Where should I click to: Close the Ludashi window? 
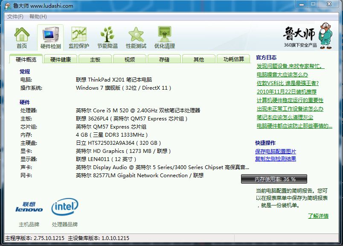click(x=329, y=4)
